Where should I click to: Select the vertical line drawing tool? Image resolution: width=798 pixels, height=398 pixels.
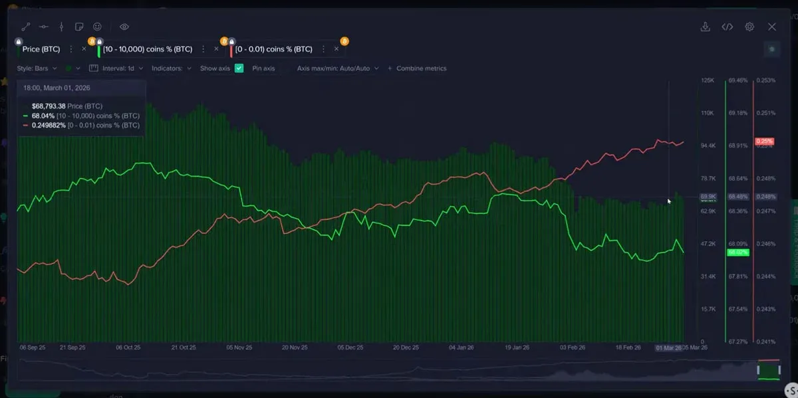click(61, 27)
